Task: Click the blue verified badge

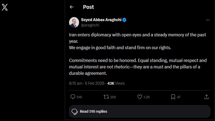Action: tap(125, 20)
